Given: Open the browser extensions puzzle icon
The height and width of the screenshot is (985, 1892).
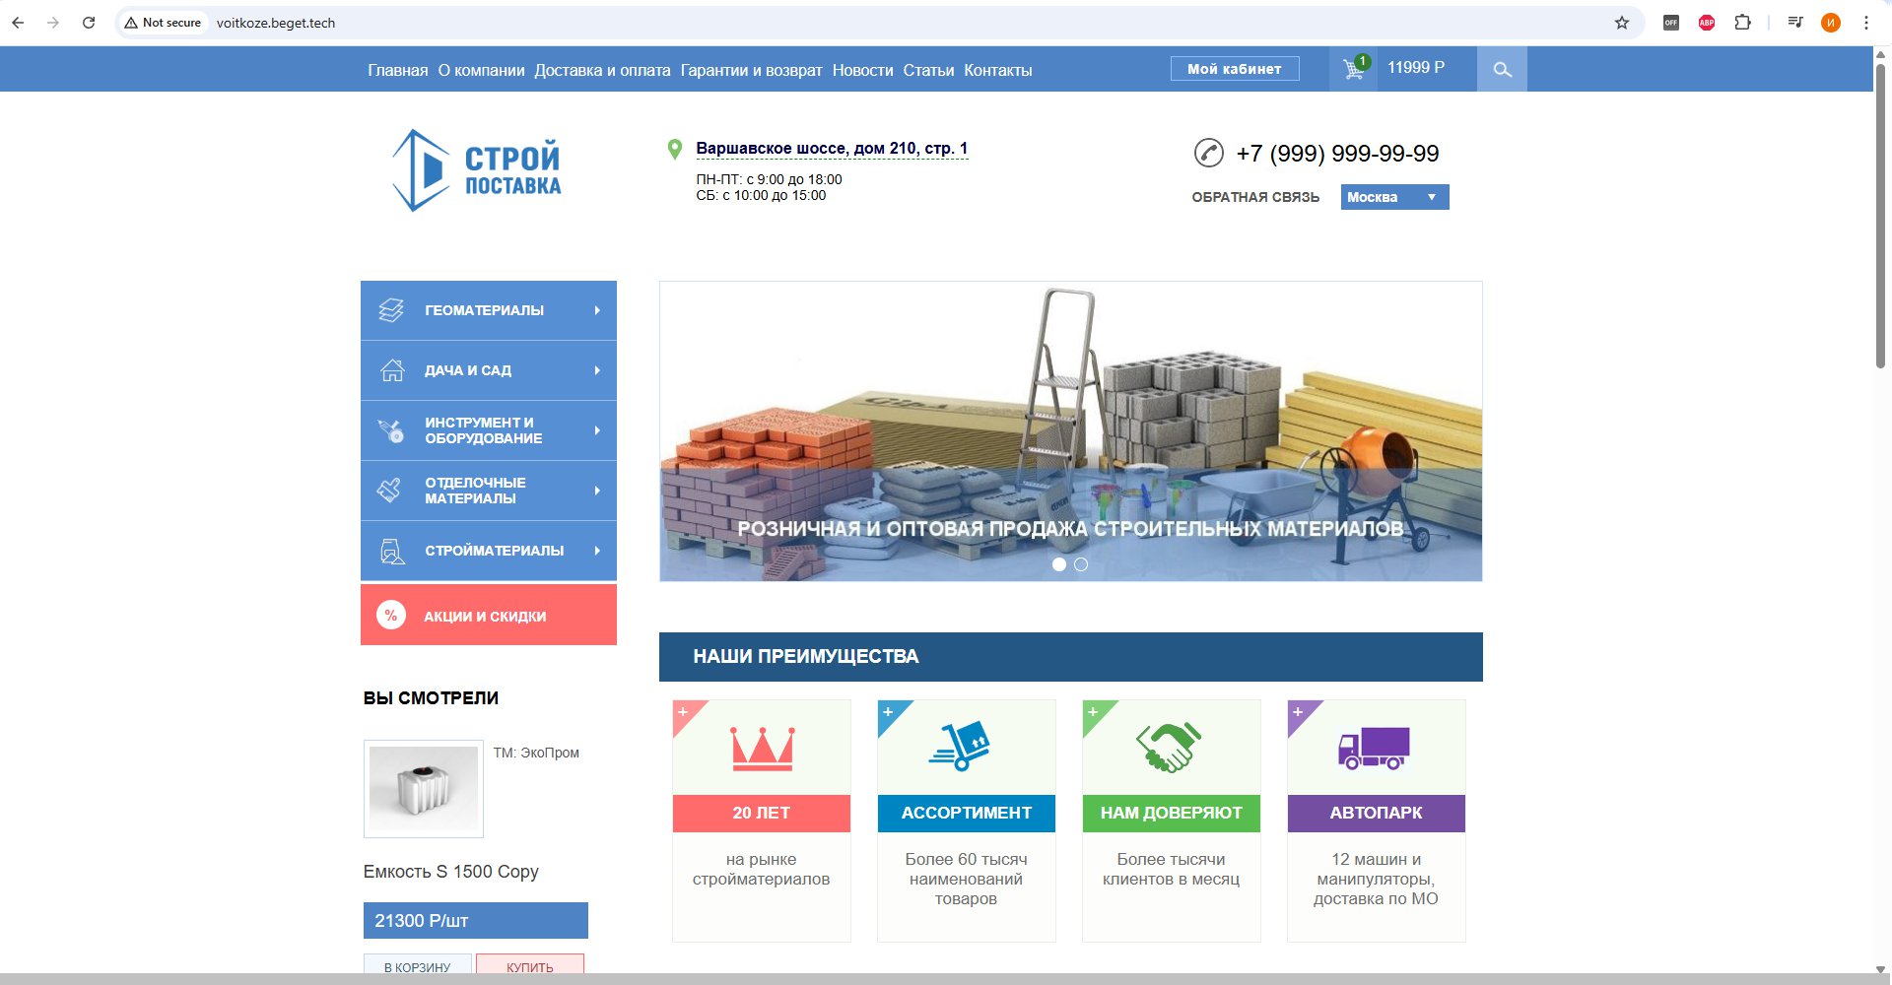Looking at the screenshot, I should (1742, 23).
